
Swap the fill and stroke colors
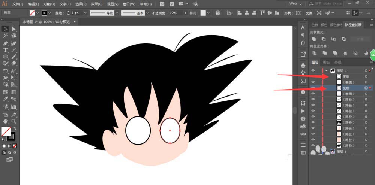click(15, 128)
